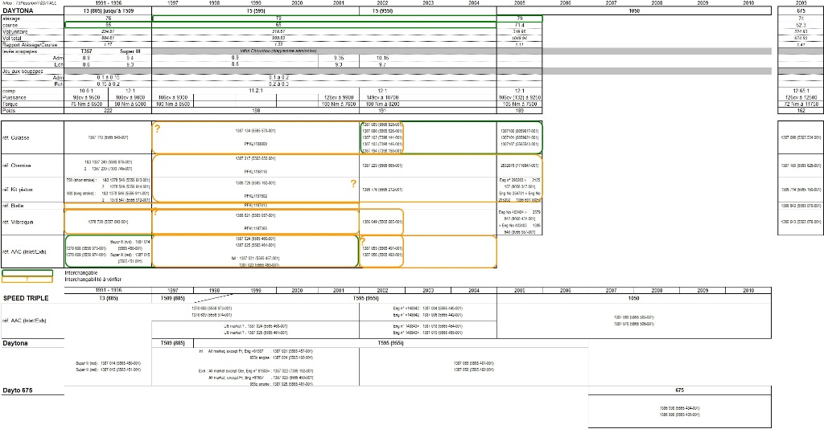Click the question mark in the ref. Vilebrequin row
Screen dimensions: 824x429
coord(155,212)
